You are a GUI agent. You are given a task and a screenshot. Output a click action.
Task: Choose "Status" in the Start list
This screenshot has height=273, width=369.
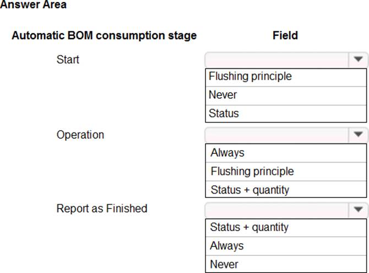coord(285,114)
